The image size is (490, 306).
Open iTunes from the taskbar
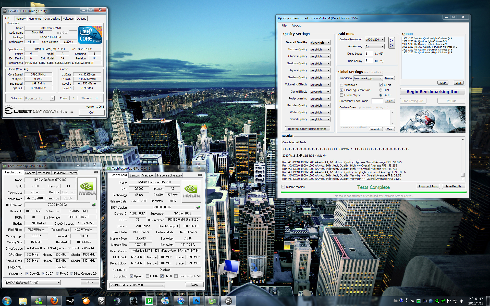(165, 301)
